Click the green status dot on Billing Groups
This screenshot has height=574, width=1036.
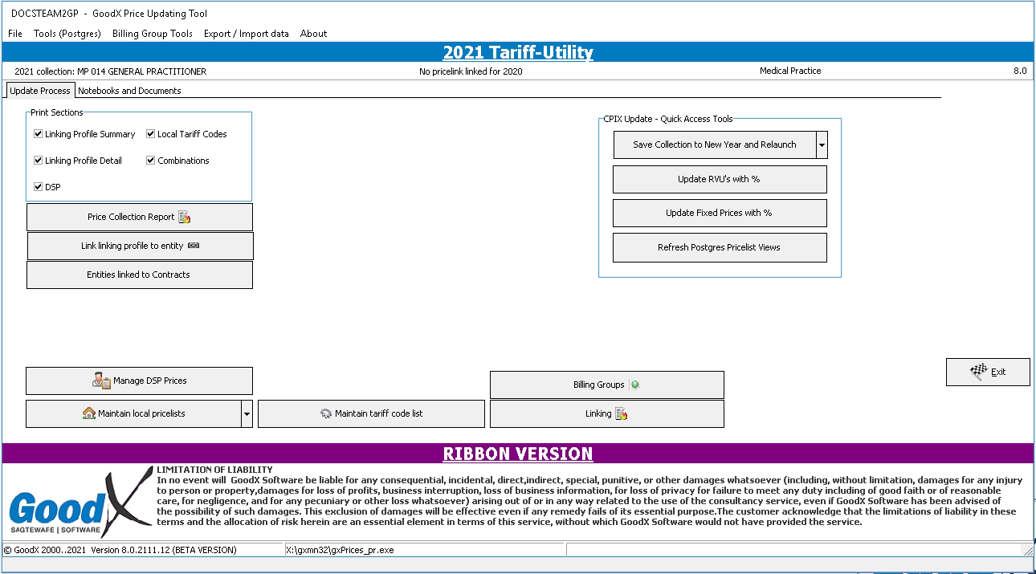point(634,385)
